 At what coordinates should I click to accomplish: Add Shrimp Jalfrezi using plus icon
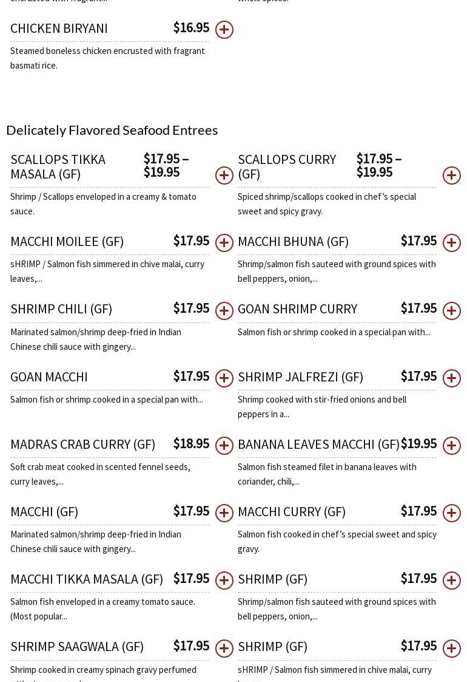[452, 378]
